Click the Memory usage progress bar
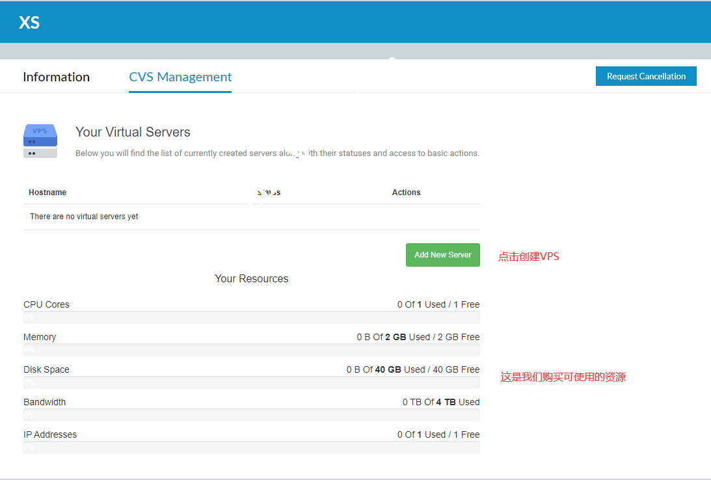 pos(251,350)
